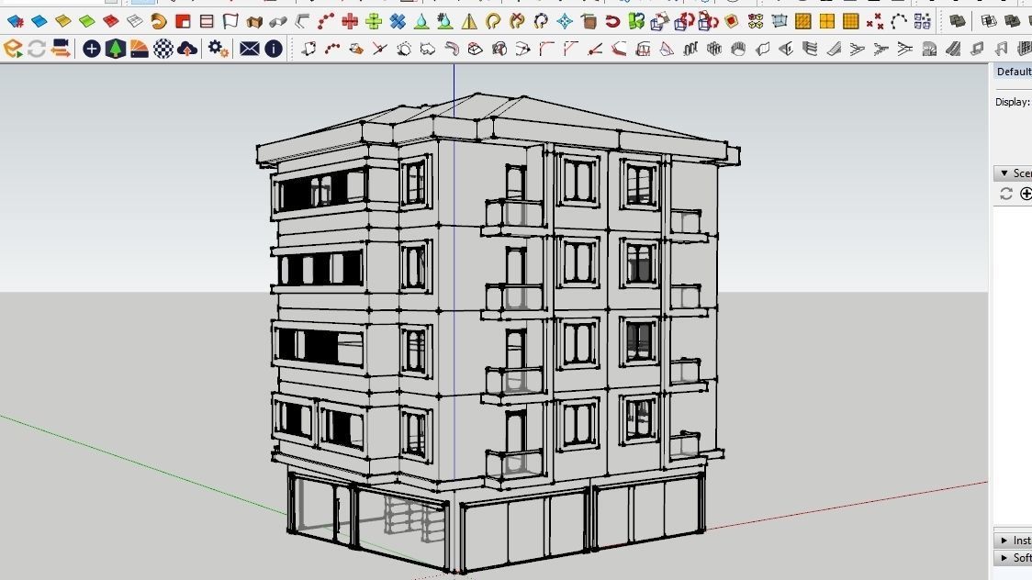
Task: Open settings with the gear icon
Action: point(218,49)
